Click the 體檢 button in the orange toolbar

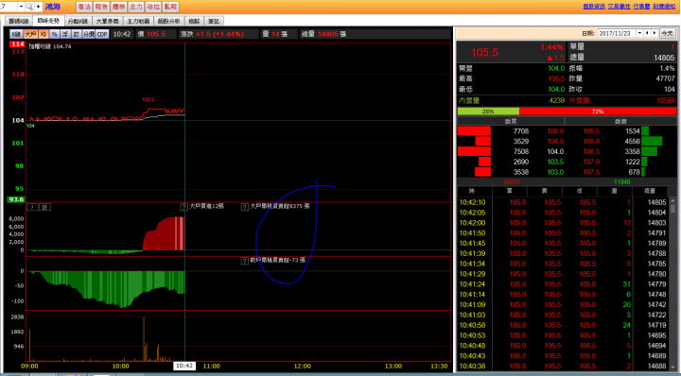(118, 7)
